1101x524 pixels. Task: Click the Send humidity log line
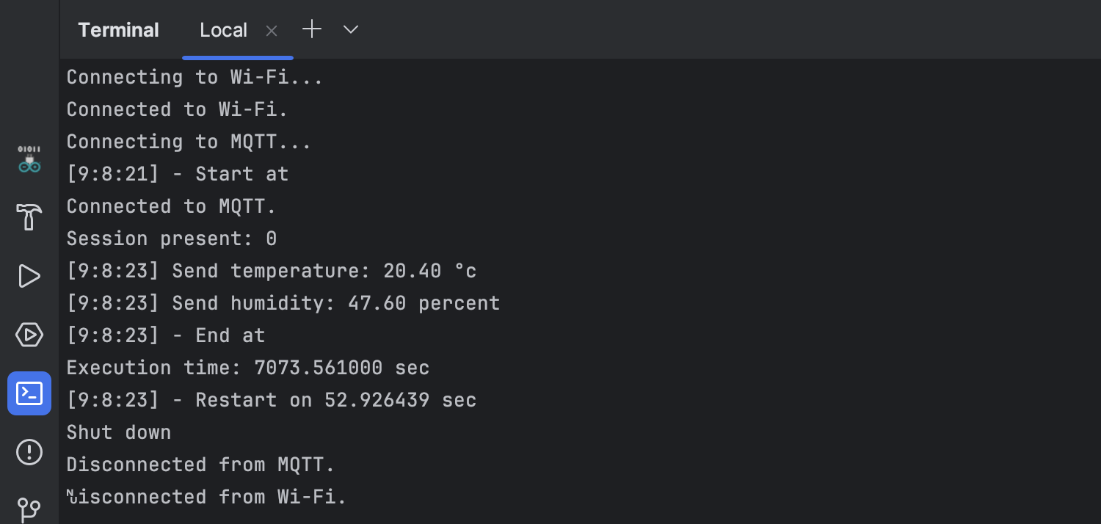(x=283, y=303)
